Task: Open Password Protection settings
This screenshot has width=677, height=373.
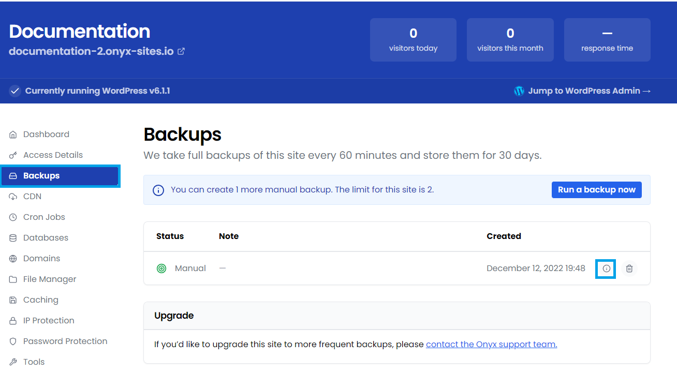Action: click(65, 341)
